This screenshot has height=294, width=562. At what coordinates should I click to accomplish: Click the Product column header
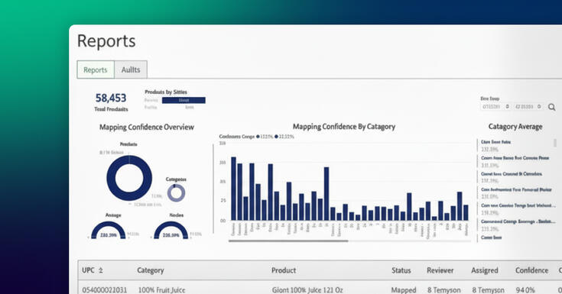pyautogui.click(x=284, y=270)
